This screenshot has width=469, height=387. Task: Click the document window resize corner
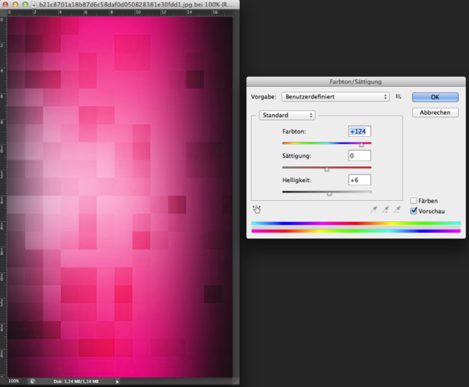click(x=236, y=382)
